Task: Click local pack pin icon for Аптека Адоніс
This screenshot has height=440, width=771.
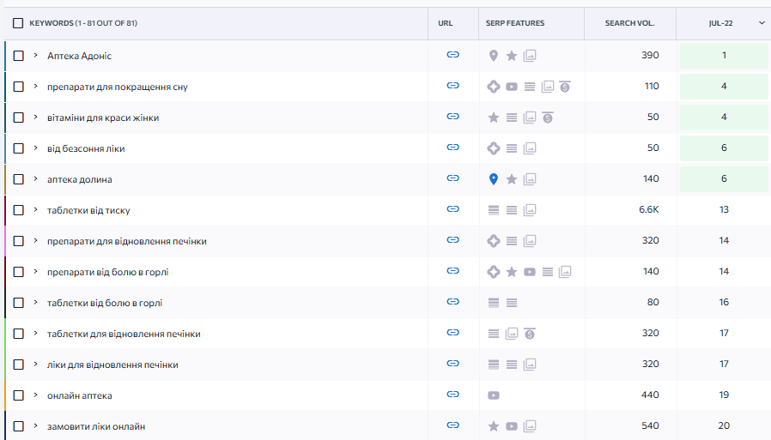Action: (494, 56)
